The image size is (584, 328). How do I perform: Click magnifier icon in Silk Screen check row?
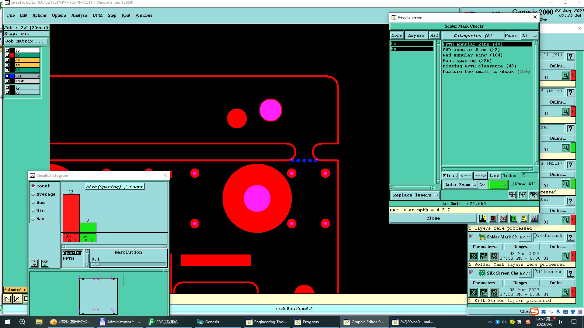click(565, 292)
